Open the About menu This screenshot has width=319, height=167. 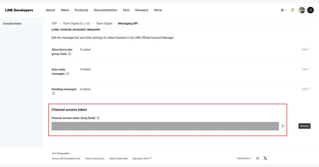click(50, 10)
